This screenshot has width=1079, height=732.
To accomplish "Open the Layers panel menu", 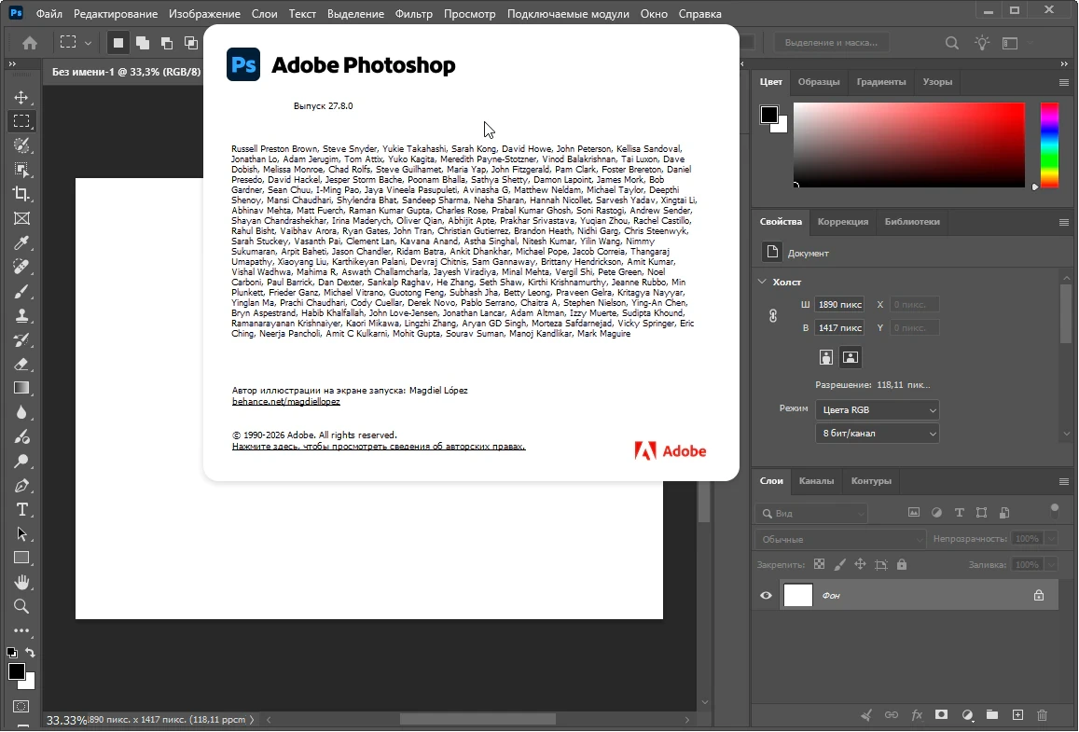I will click(1064, 481).
